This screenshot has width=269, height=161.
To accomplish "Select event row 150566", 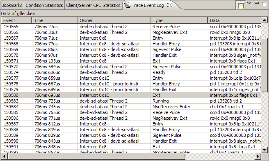I will [x=131, y=32].
